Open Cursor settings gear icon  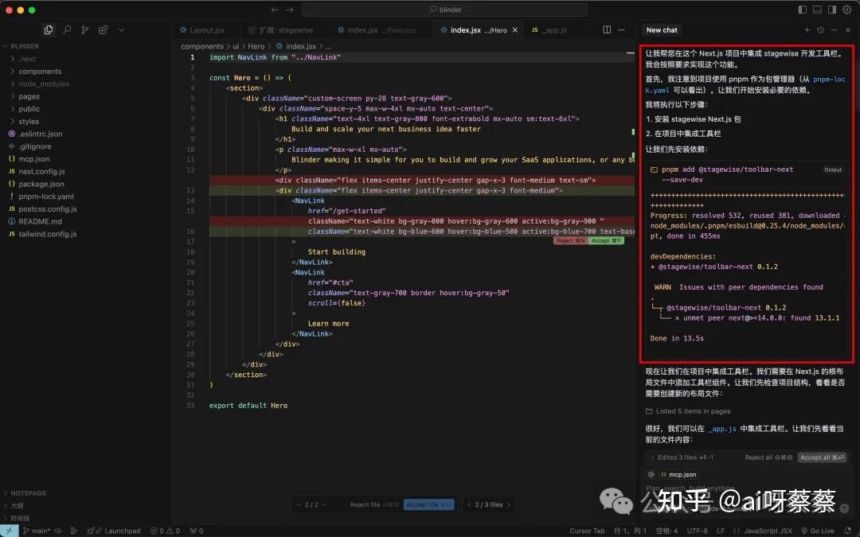click(x=846, y=10)
